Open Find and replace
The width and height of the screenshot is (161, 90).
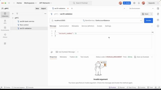point(18,87)
